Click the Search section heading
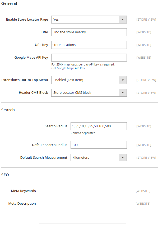The image size is (158, 225). pyautogui.click(x=8, y=110)
